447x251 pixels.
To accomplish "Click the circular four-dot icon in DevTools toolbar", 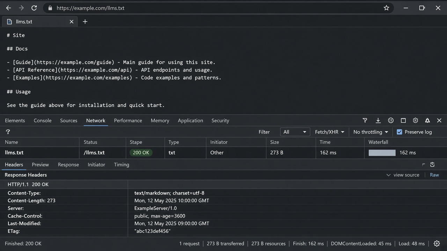I will tap(391, 120).
